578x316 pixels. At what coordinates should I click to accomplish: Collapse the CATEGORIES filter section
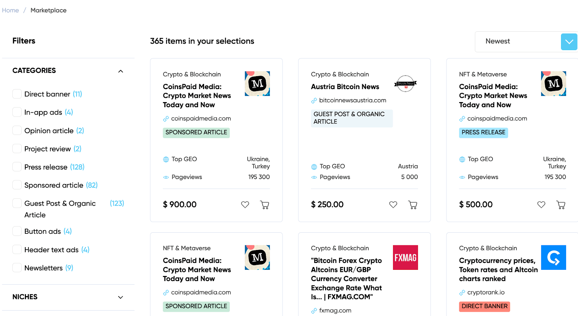(x=120, y=71)
